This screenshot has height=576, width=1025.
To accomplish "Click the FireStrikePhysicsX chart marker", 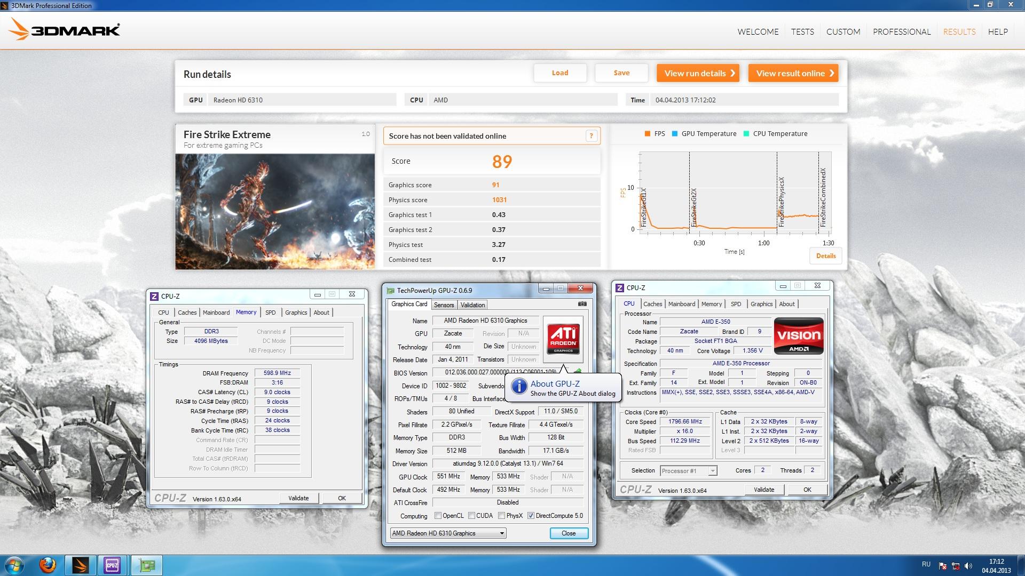I will pyautogui.click(x=781, y=202).
